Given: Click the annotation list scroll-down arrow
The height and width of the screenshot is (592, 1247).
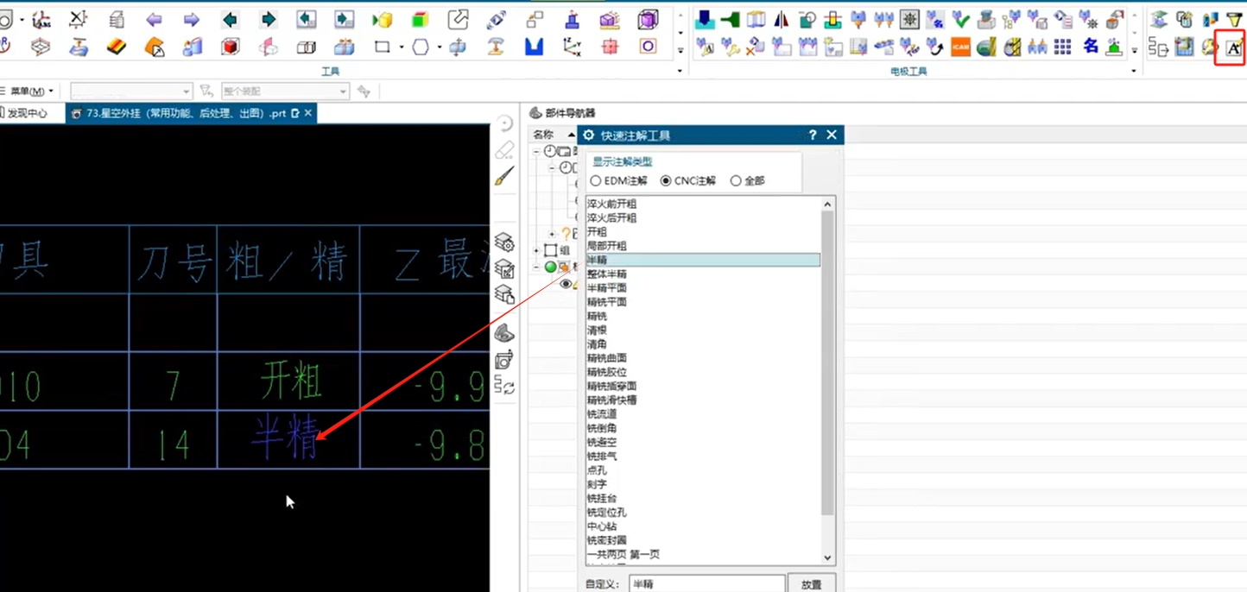Looking at the screenshot, I should (x=827, y=557).
